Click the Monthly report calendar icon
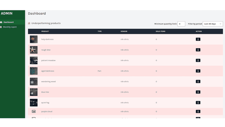 [1, 27]
